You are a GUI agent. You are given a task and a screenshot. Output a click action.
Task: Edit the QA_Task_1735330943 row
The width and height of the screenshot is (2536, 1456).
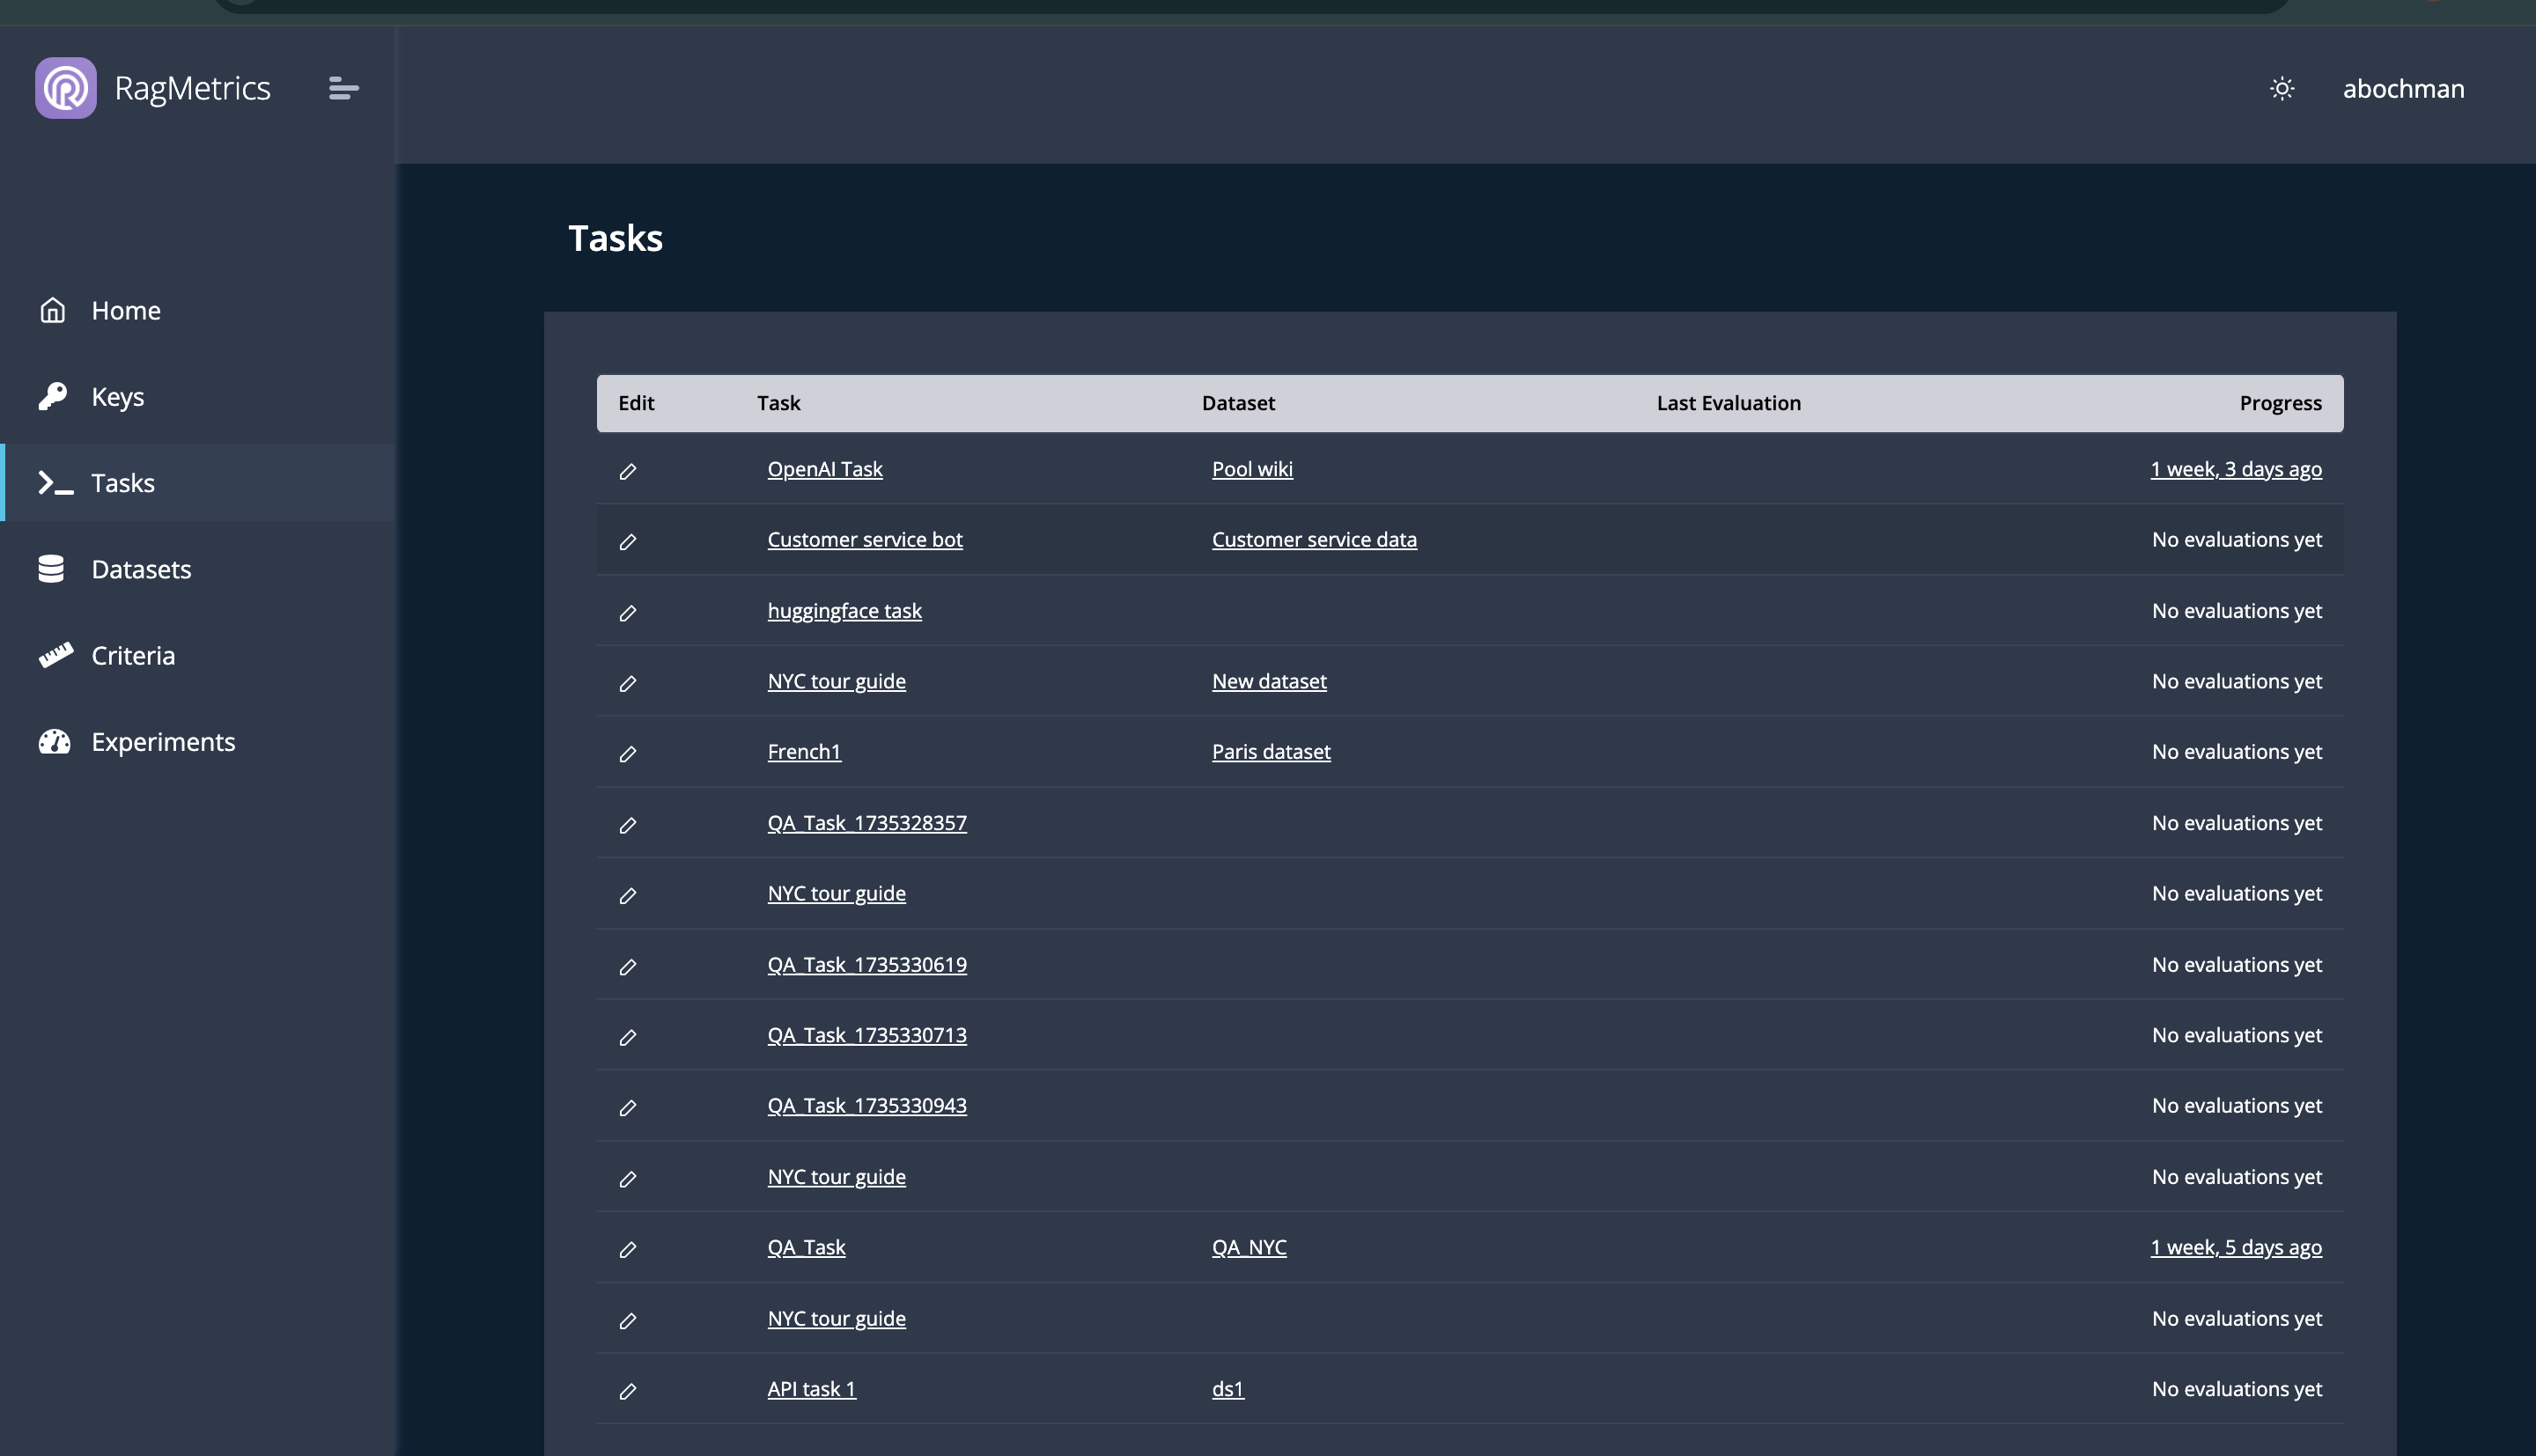coord(628,1108)
